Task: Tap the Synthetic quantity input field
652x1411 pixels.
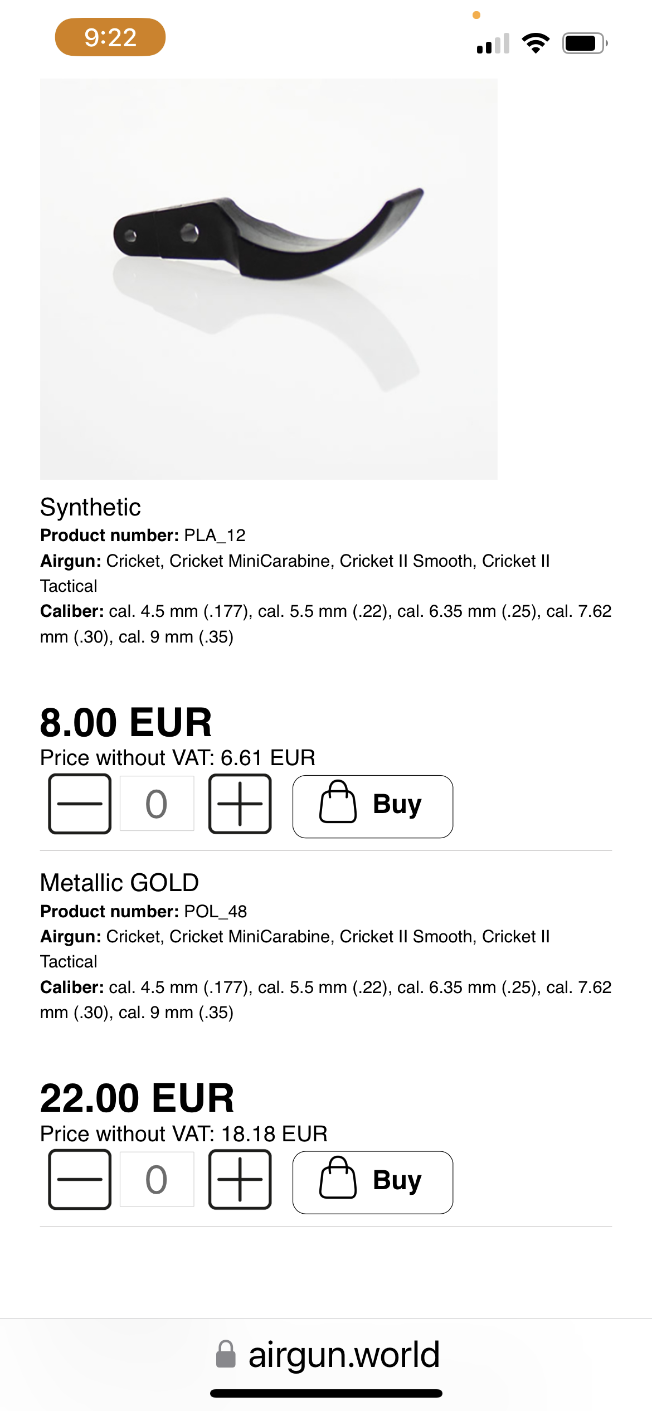Action: (x=157, y=804)
